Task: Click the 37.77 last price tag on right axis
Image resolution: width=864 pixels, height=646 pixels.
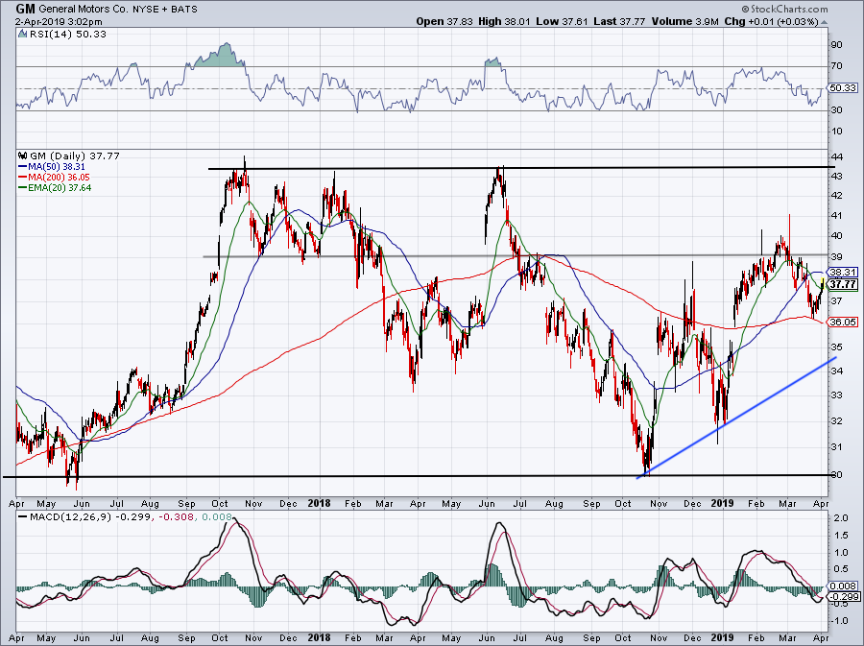Action: 843,284
